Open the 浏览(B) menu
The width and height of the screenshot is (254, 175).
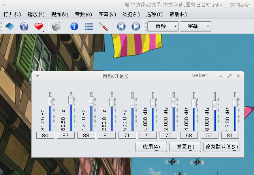click(x=131, y=15)
